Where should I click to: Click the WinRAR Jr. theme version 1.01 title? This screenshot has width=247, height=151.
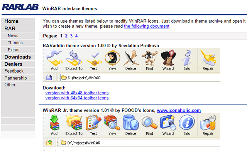99,110
